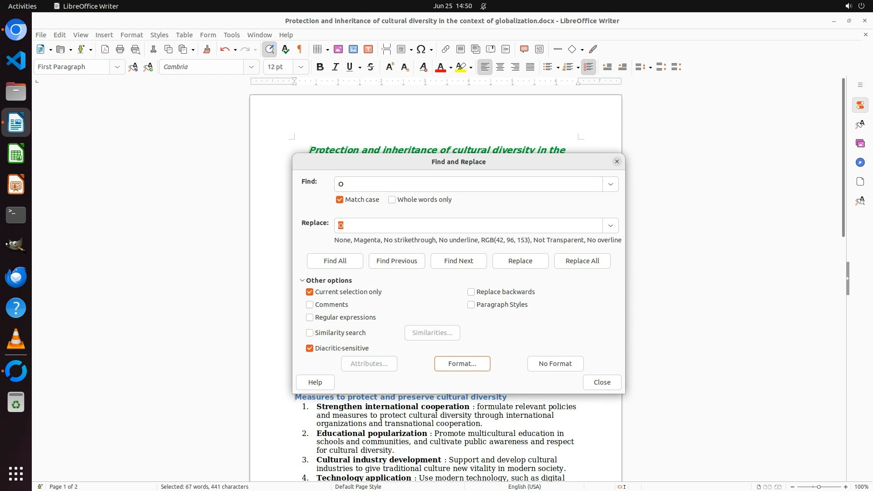Screen dimensions: 873x491
Task: Click the Insert Table toolbar icon
Action: point(317,49)
